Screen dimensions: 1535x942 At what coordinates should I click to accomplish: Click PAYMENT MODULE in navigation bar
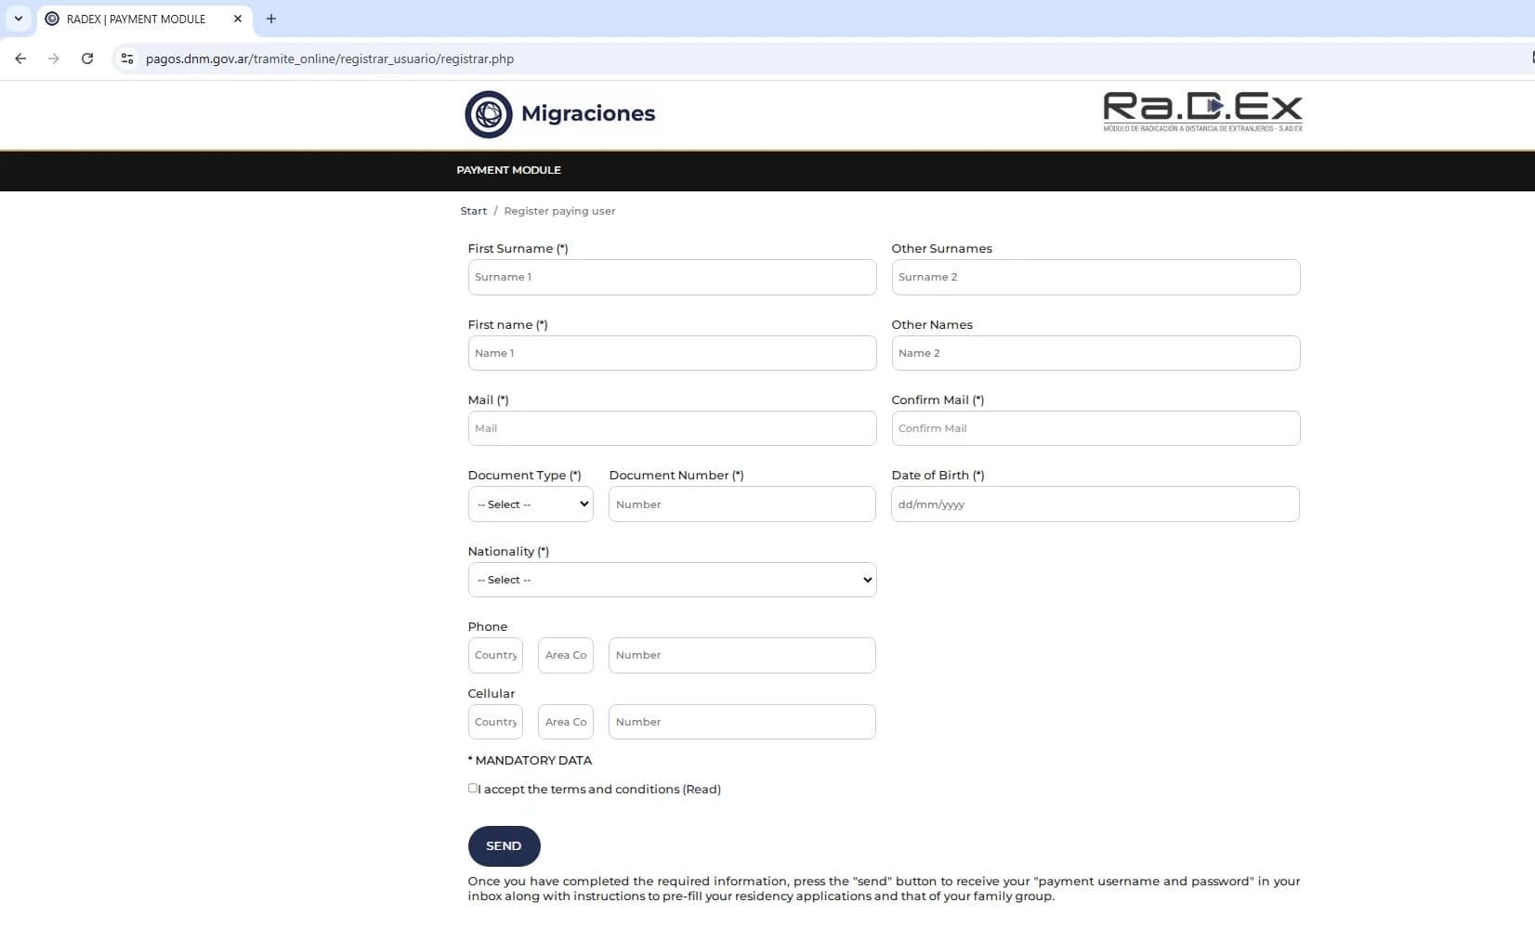[508, 170]
